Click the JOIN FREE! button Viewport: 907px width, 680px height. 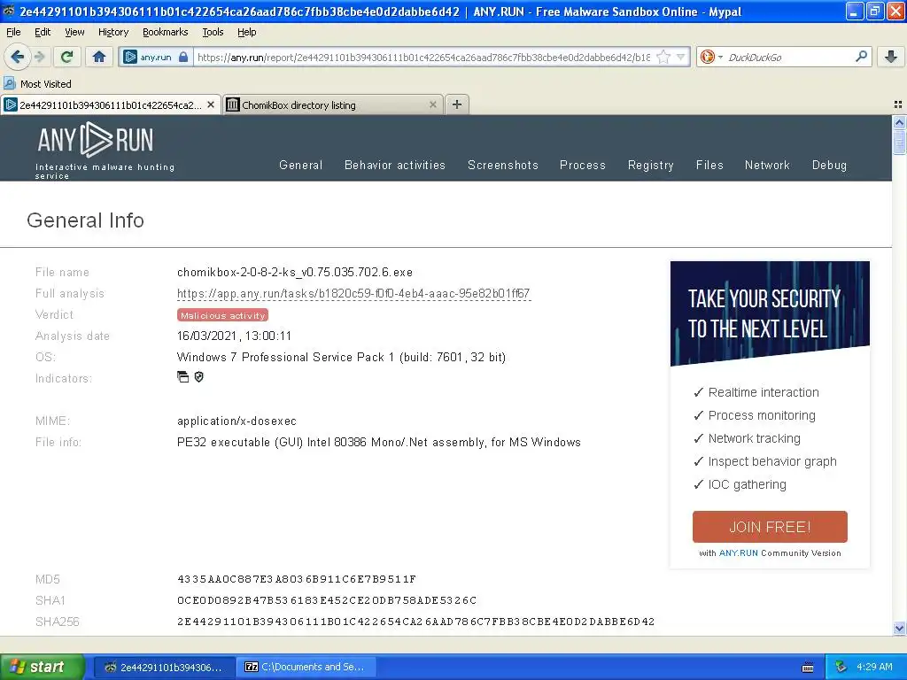point(770,527)
